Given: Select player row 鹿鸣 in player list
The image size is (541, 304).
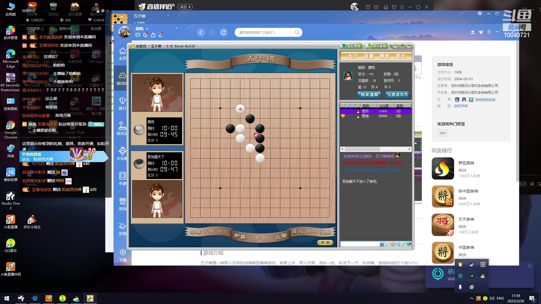Looking at the screenshot, I should (x=376, y=111).
